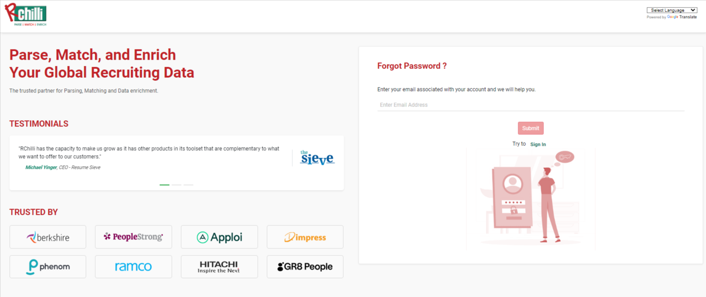Show the first testimonial slide indicator

click(164, 185)
